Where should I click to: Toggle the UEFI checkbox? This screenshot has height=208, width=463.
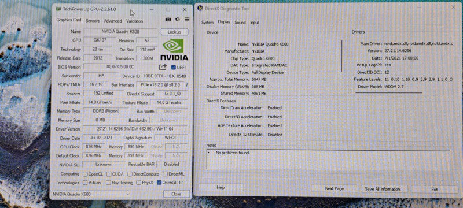pyautogui.click(x=173, y=68)
